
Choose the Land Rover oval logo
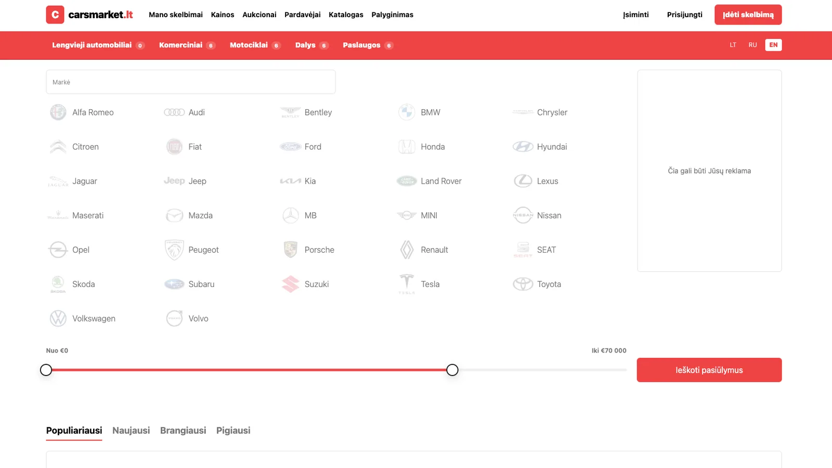pyautogui.click(x=407, y=181)
